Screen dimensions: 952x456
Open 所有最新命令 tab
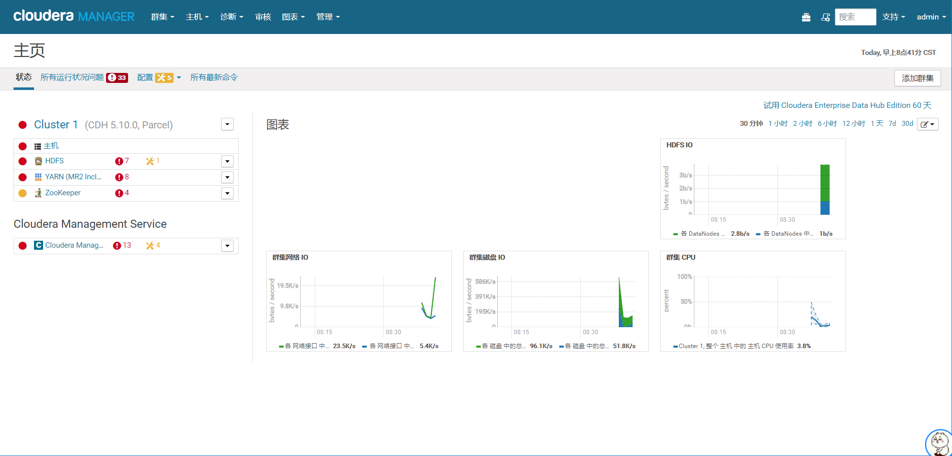(x=214, y=77)
